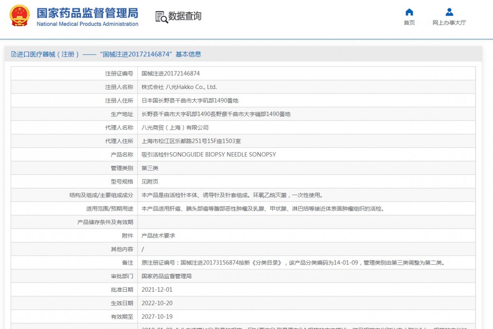Select the 审批部门 value 国家药品监督管理局
493x329 pixels.
pos(166,276)
